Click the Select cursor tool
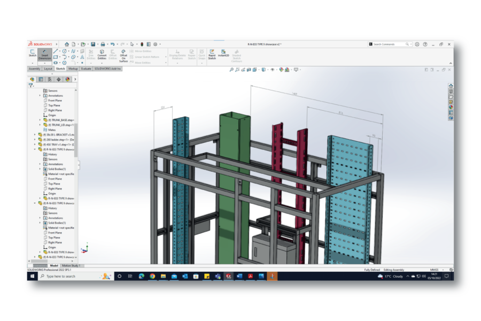Image resolution: width=481 pixels, height=321 pixels. pos(132,44)
